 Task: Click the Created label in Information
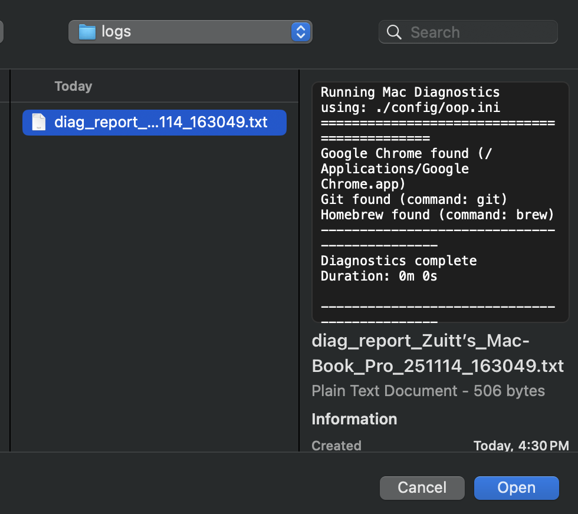point(336,446)
